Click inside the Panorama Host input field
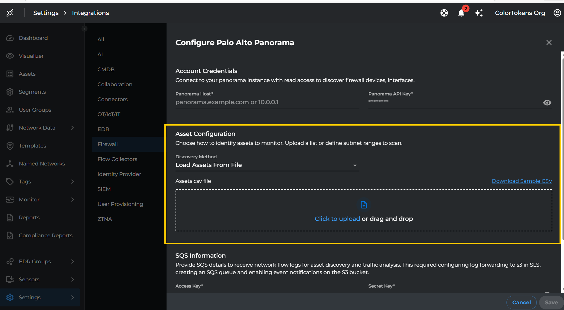Viewport: 564px width, 310px height. coord(267,102)
